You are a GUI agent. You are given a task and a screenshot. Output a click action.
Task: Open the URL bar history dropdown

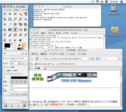[x=89, y=59]
